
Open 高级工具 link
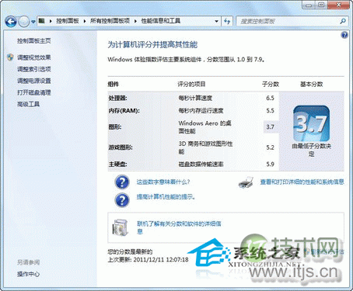(28, 104)
